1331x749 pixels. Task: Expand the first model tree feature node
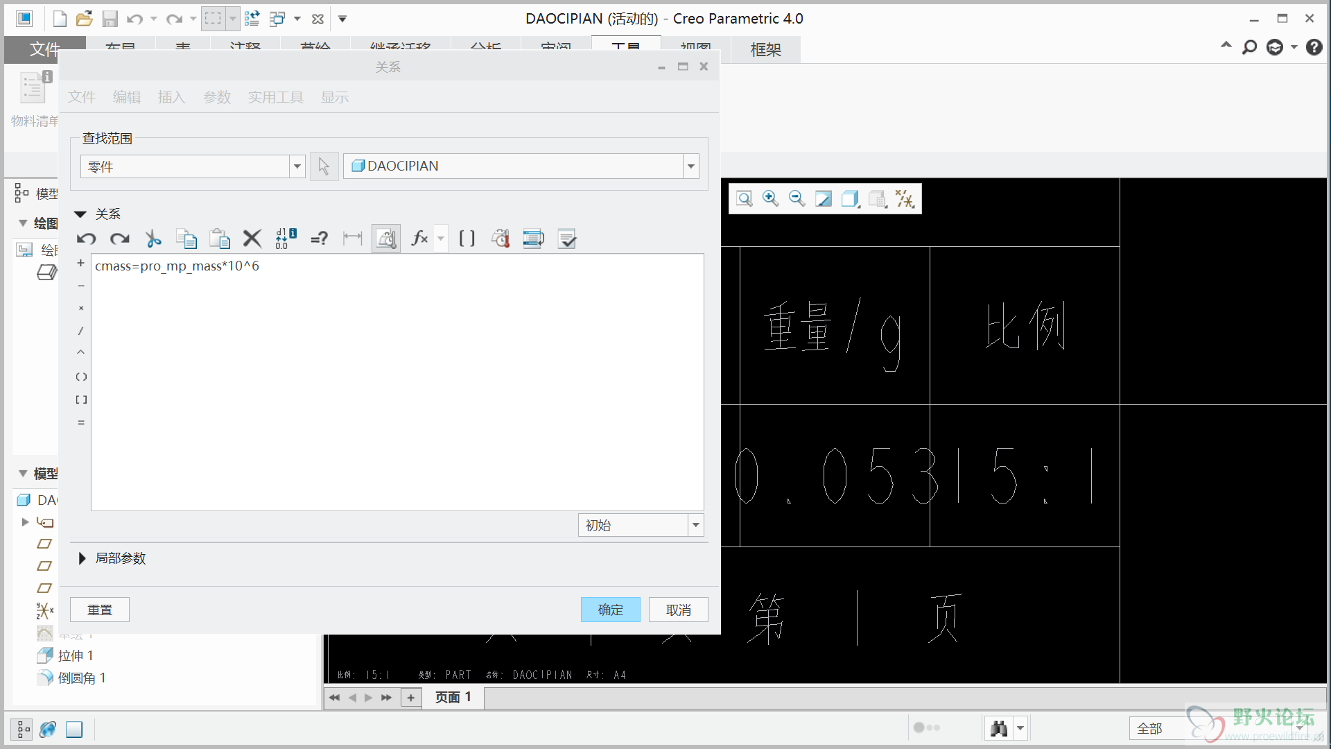(25, 522)
